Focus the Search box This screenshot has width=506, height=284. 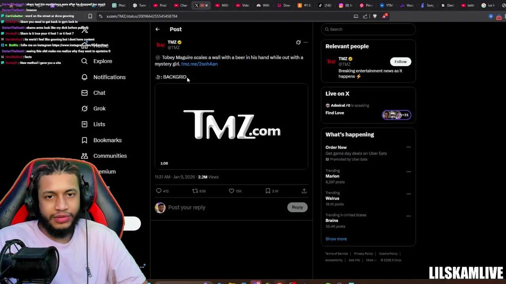coord(368,29)
